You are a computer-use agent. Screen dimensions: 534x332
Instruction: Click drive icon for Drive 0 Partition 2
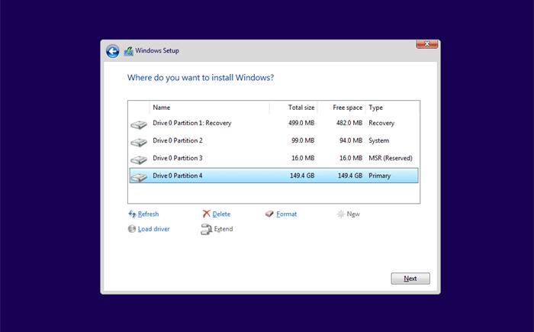tap(139, 142)
